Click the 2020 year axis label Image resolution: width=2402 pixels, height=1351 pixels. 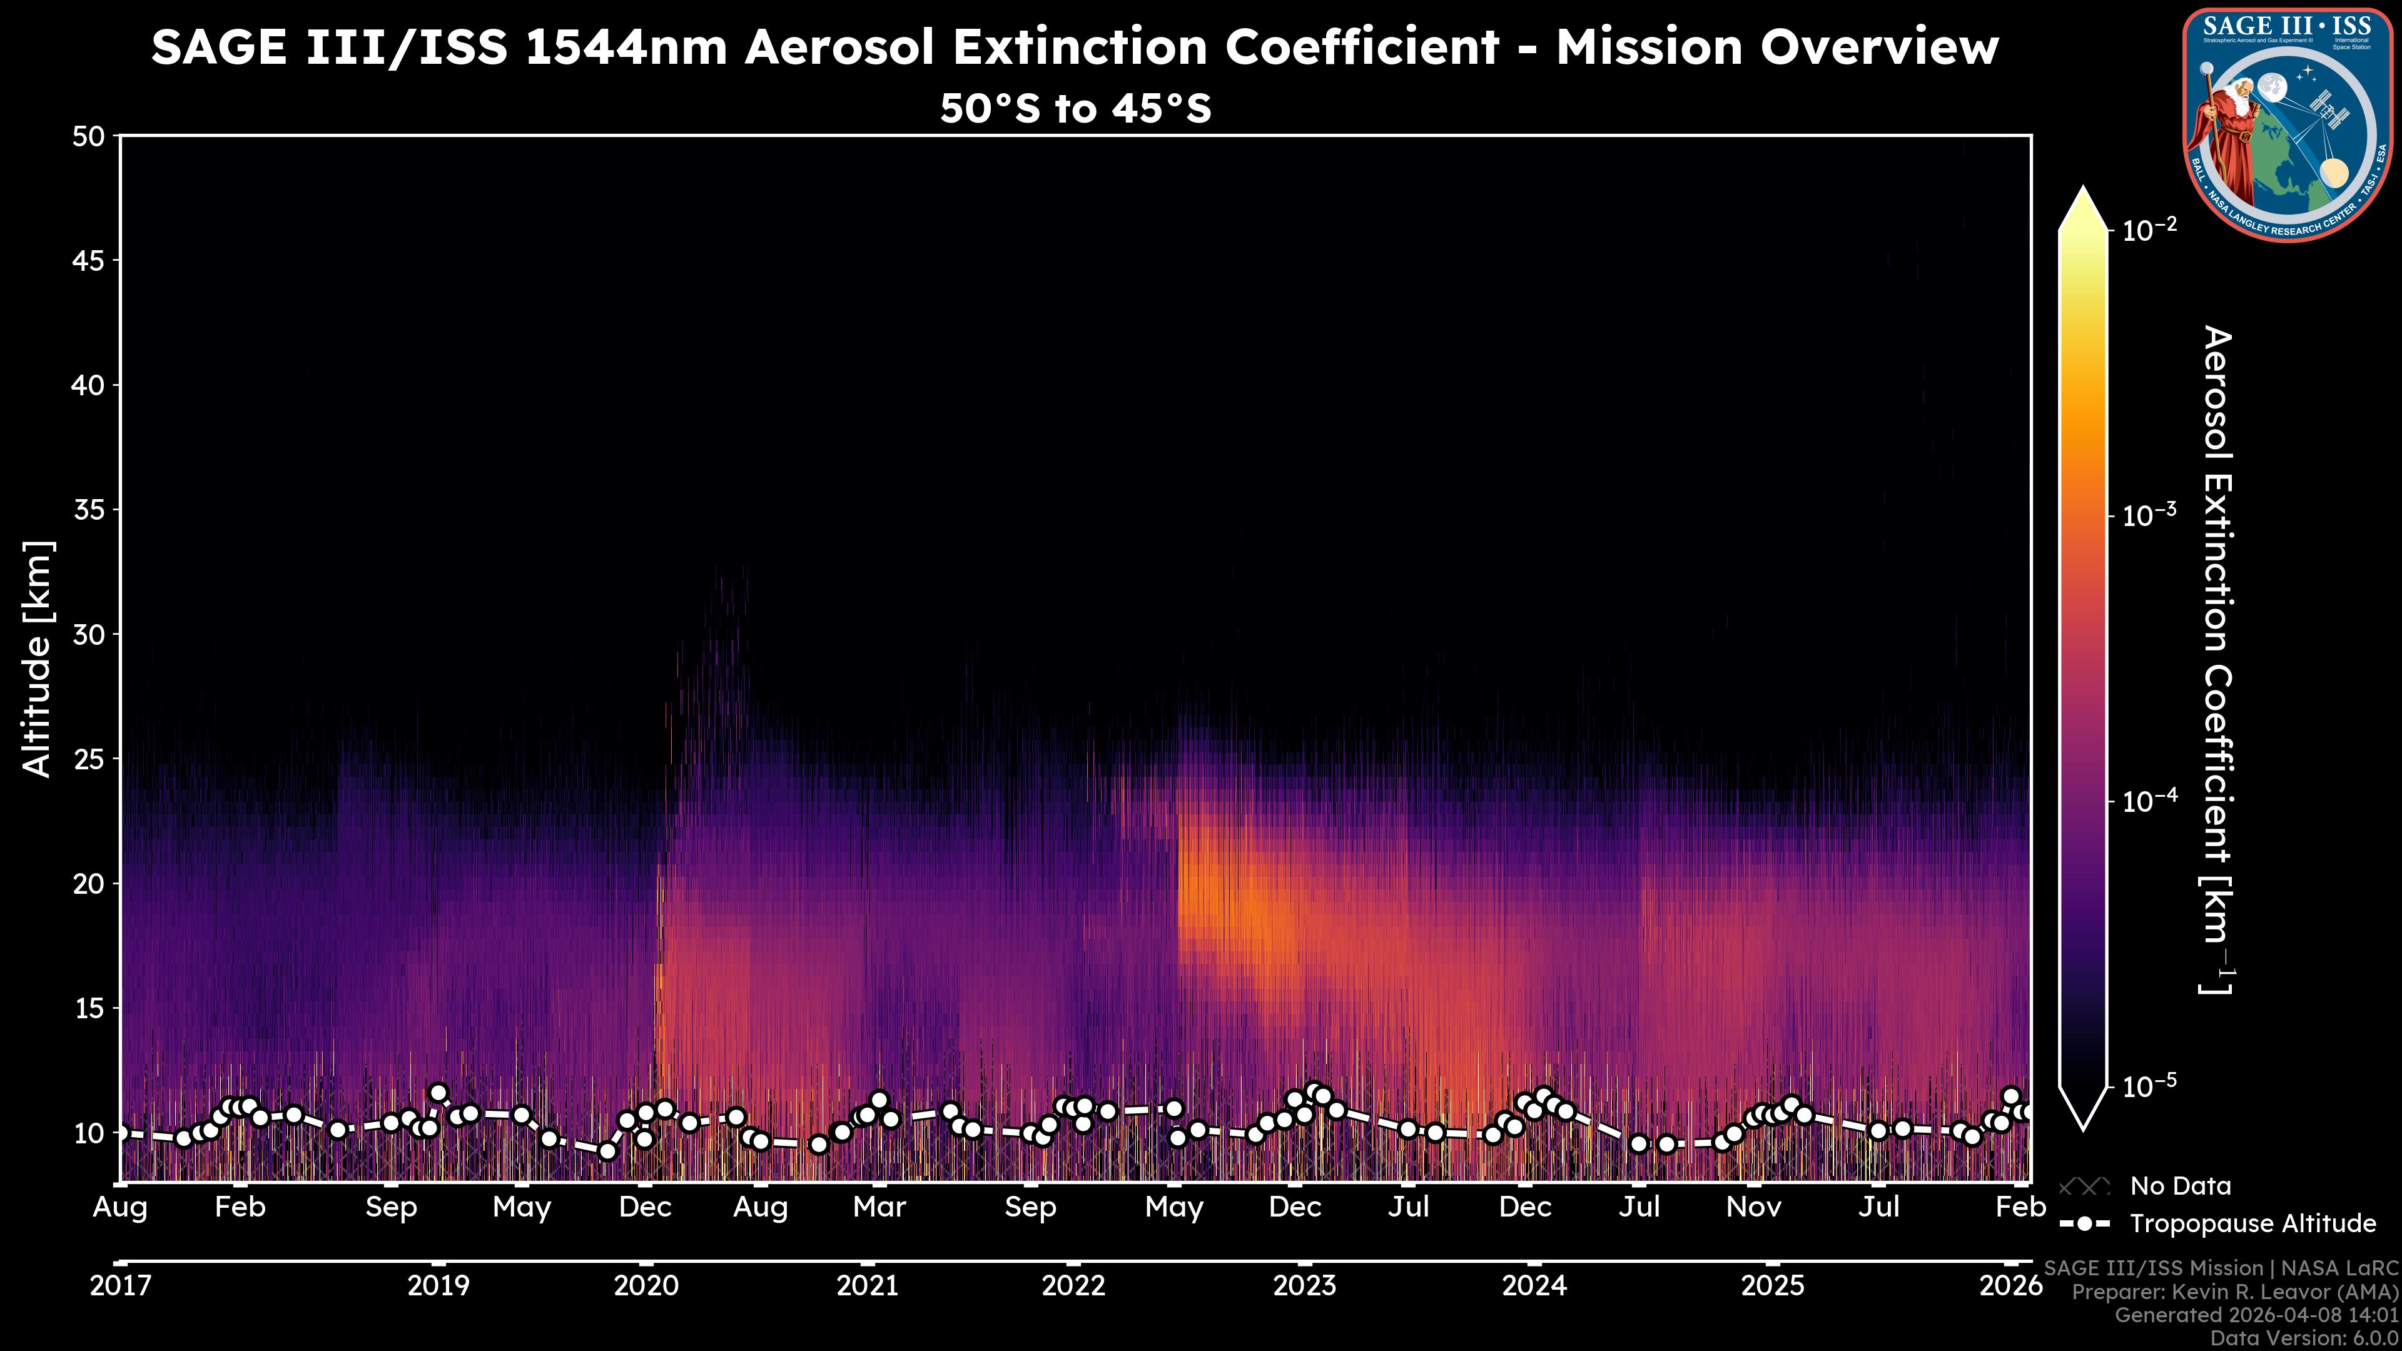646,1286
